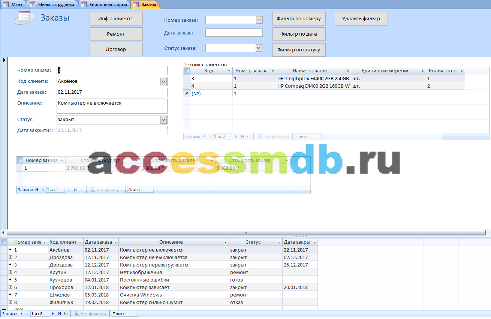Click the Заказы form logo icon
This screenshot has height=319, width=491.
(25, 18)
